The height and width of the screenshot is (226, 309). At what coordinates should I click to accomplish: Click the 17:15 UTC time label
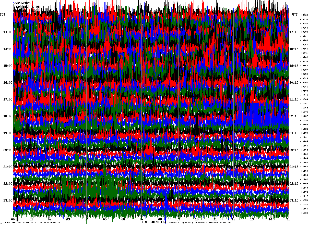click(294, 32)
